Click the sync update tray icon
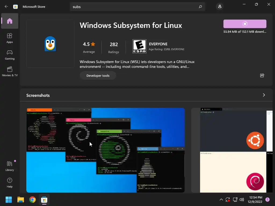 tap(228, 200)
